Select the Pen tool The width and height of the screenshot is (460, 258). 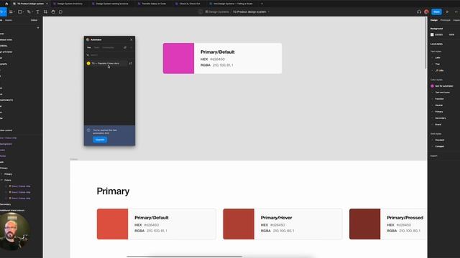[29, 11]
